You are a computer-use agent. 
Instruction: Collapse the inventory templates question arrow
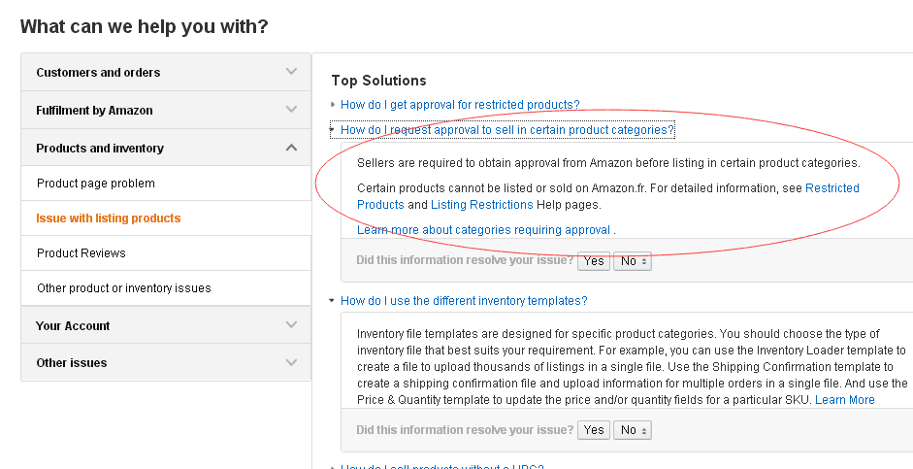click(x=333, y=301)
